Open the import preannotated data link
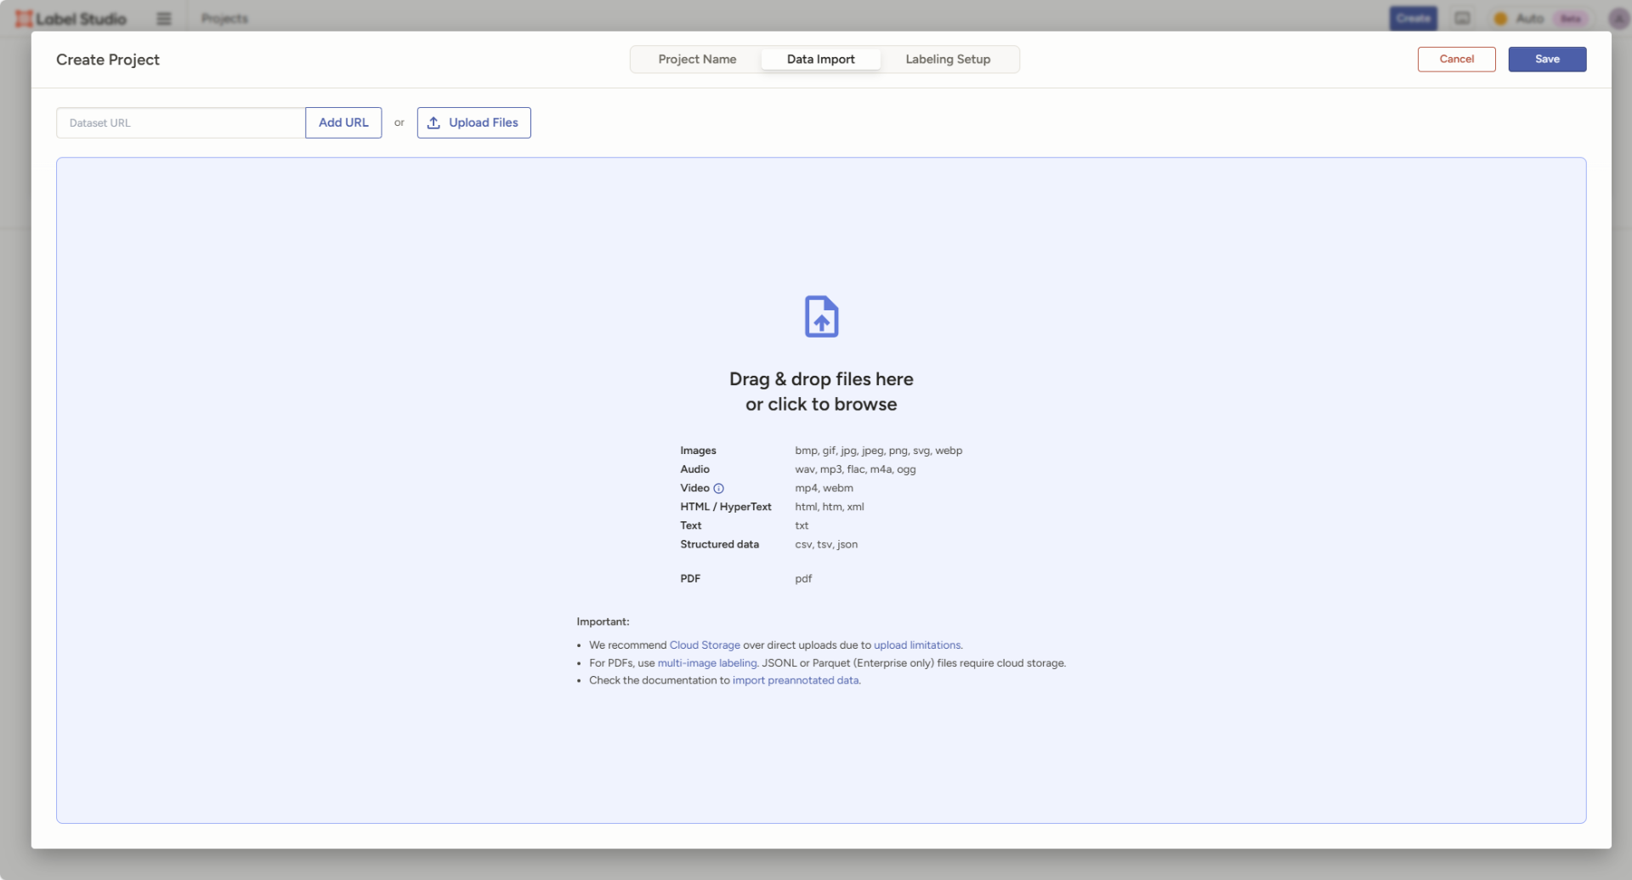The image size is (1632, 880). click(796, 681)
